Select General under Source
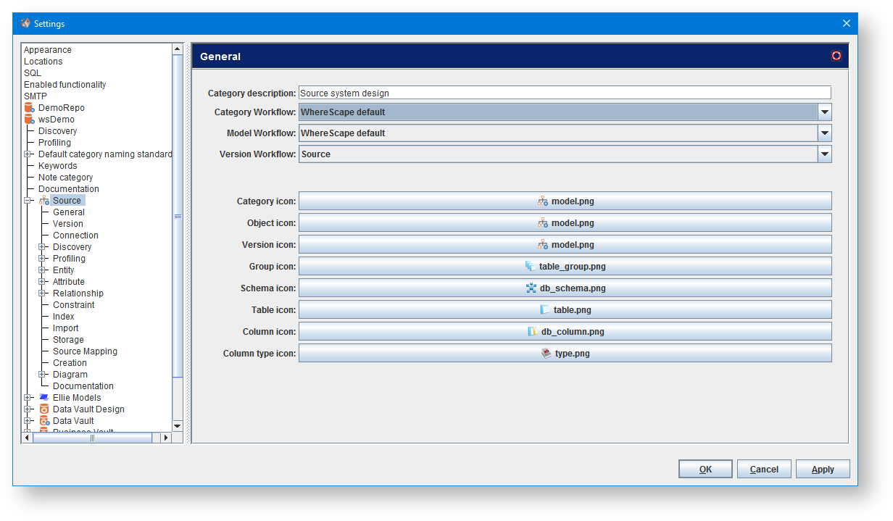Screen dimensions: 893x521 point(69,212)
